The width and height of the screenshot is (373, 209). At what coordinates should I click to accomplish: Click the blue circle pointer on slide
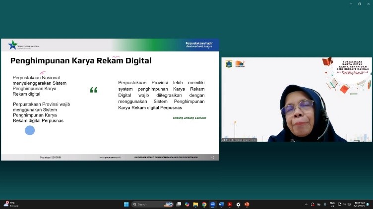[30, 130]
